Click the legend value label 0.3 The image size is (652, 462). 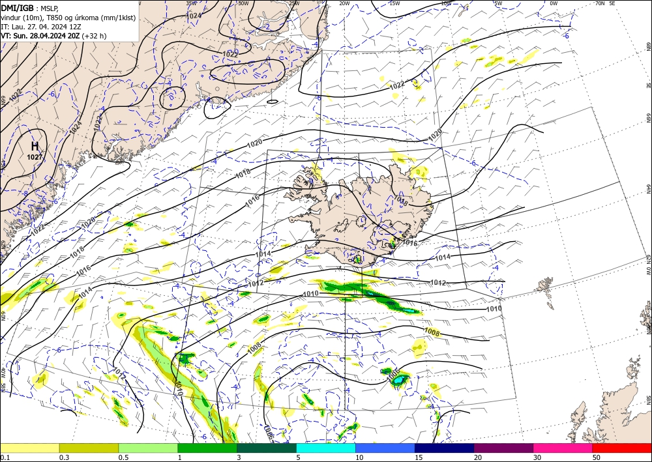64,457
